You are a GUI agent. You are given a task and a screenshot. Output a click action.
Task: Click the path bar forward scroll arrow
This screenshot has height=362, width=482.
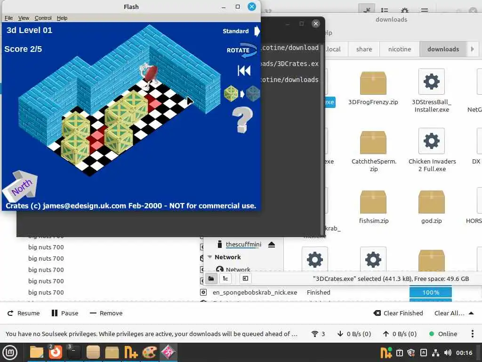(x=473, y=49)
